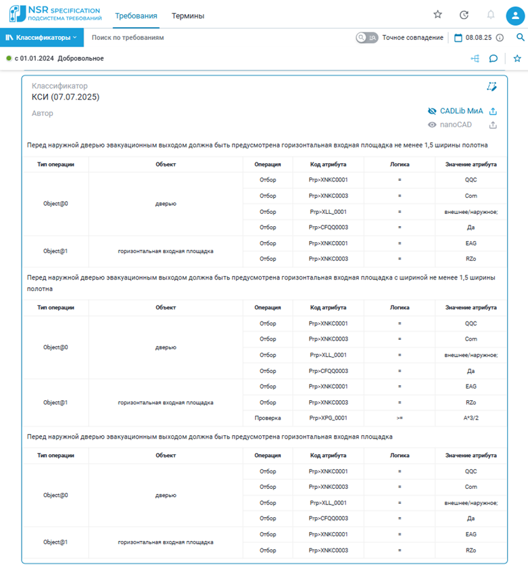
Task: Switch to the Требования tab
Action: click(136, 16)
